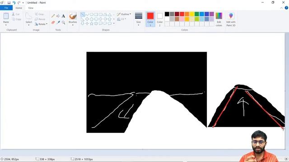Open the Rotate dropdown
The height and width of the screenshot is (162, 289).
point(41,24)
